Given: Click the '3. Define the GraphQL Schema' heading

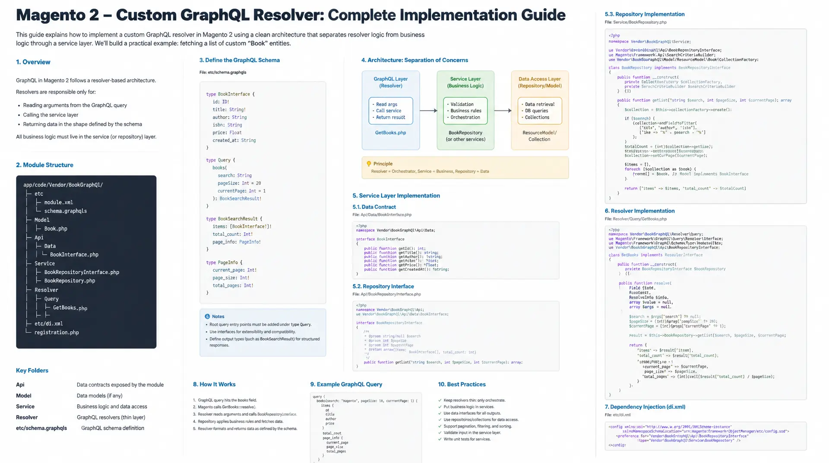Looking at the screenshot, I should [239, 60].
